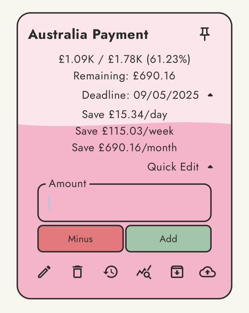This screenshot has width=249, height=313.
Task: Click the Save £15.34/day line
Action: tap(124, 114)
